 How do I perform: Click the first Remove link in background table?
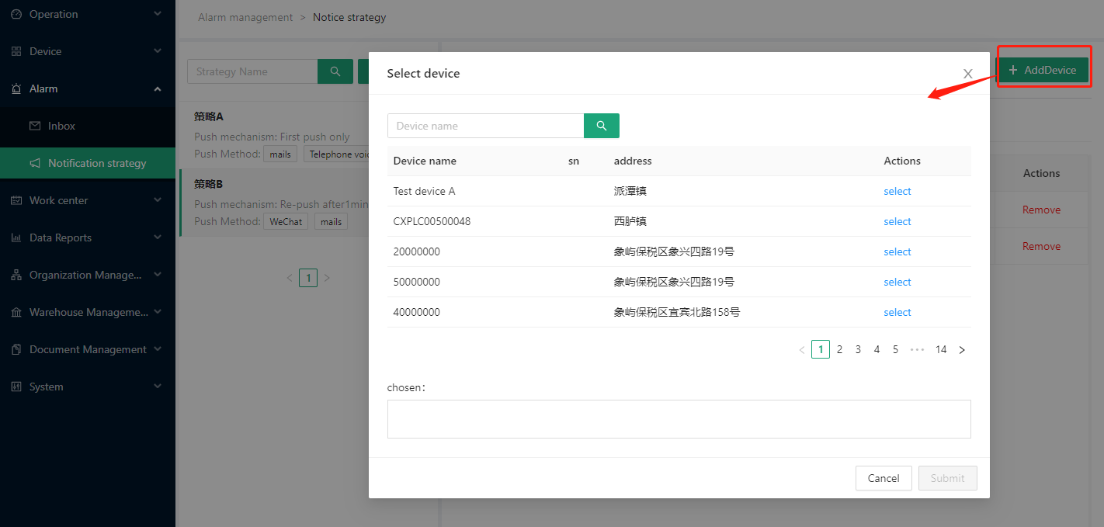point(1041,210)
